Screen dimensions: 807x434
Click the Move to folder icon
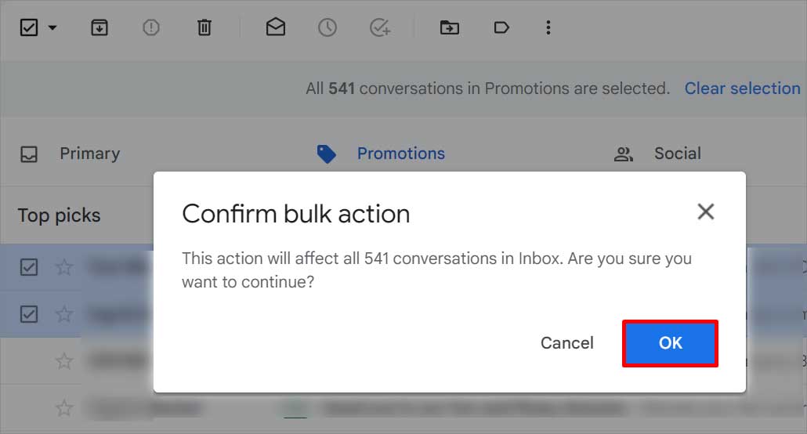pyautogui.click(x=449, y=27)
